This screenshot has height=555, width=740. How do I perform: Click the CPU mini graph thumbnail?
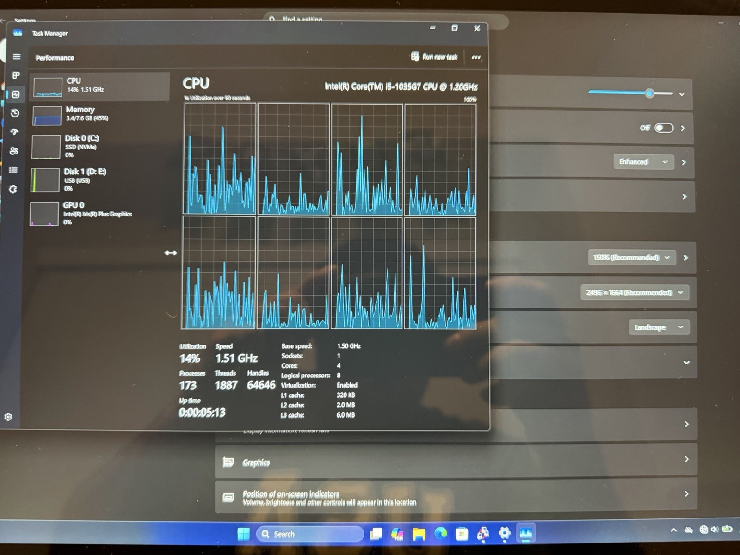[48, 87]
